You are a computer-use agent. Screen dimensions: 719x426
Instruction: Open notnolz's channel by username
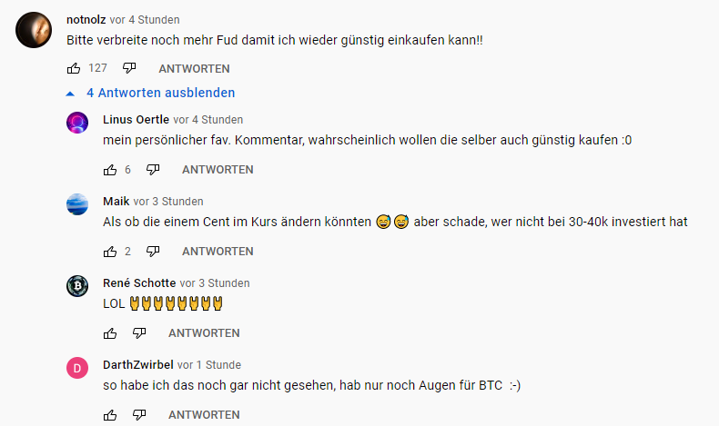coord(86,20)
